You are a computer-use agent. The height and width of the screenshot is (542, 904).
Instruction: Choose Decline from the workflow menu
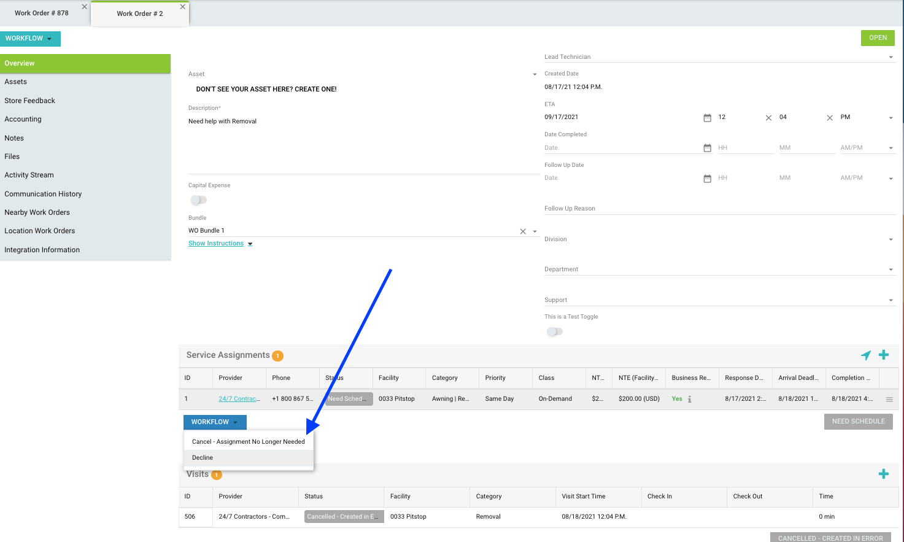[203, 458]
